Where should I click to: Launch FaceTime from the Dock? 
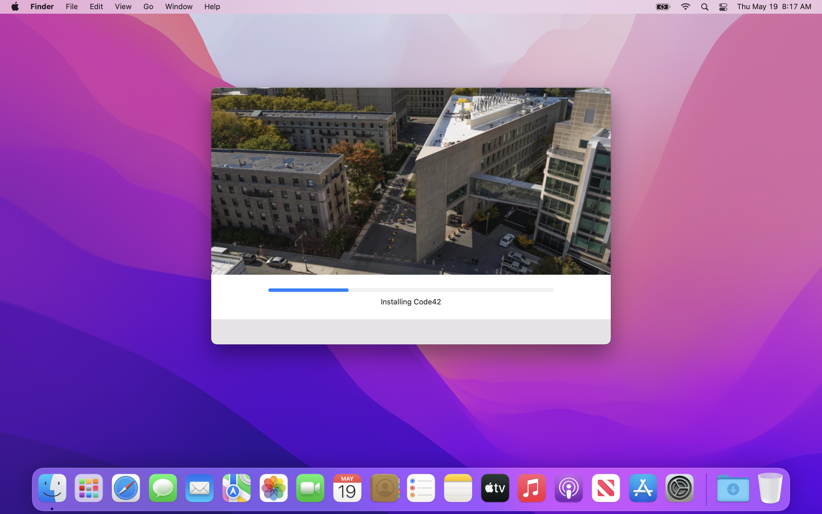310,488
